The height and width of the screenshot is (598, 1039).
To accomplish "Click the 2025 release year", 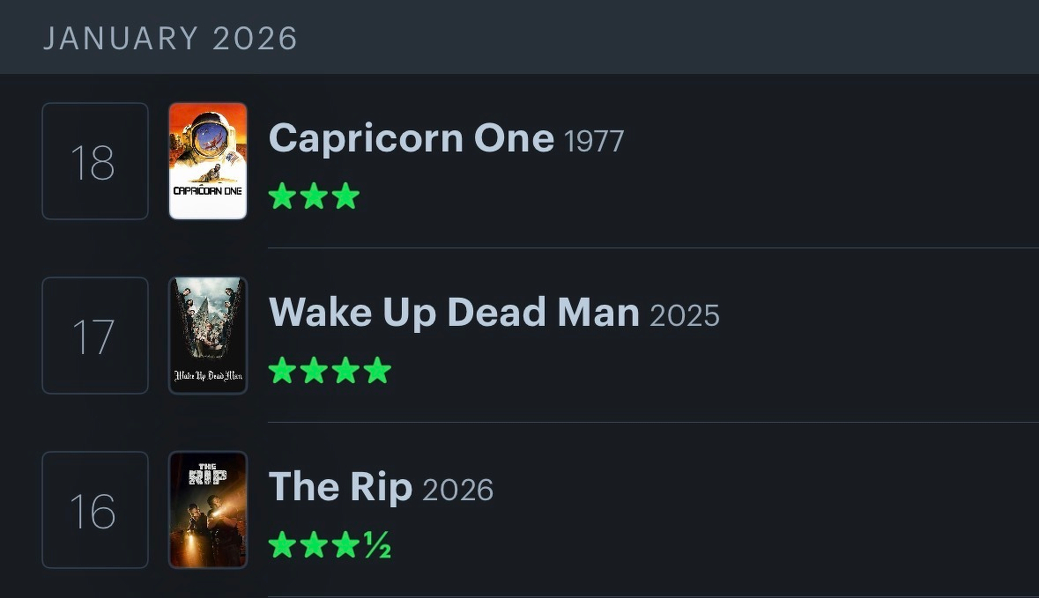I will point(685,315).
